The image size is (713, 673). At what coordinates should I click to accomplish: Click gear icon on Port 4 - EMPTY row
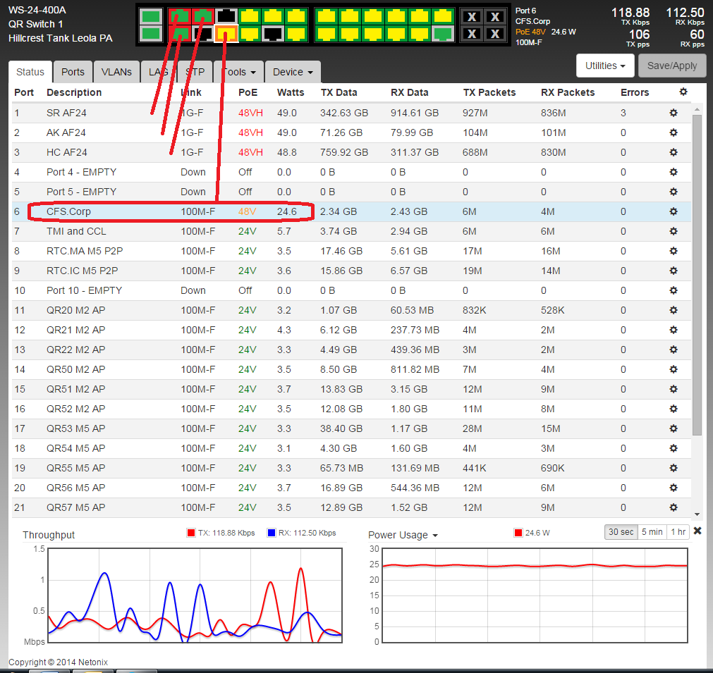(674, 172)
